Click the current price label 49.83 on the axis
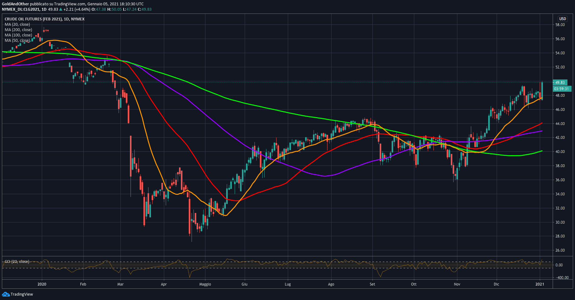The image size is (575, 300). pyautogui.click(x=560, y=83)
